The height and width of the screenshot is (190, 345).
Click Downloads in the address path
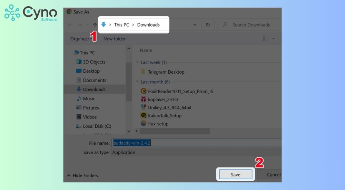[148, 25]
